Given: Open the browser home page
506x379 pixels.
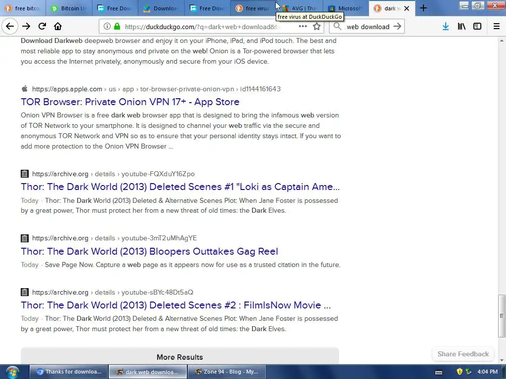Looking at the screenshot, I should [x=58, y=27].
